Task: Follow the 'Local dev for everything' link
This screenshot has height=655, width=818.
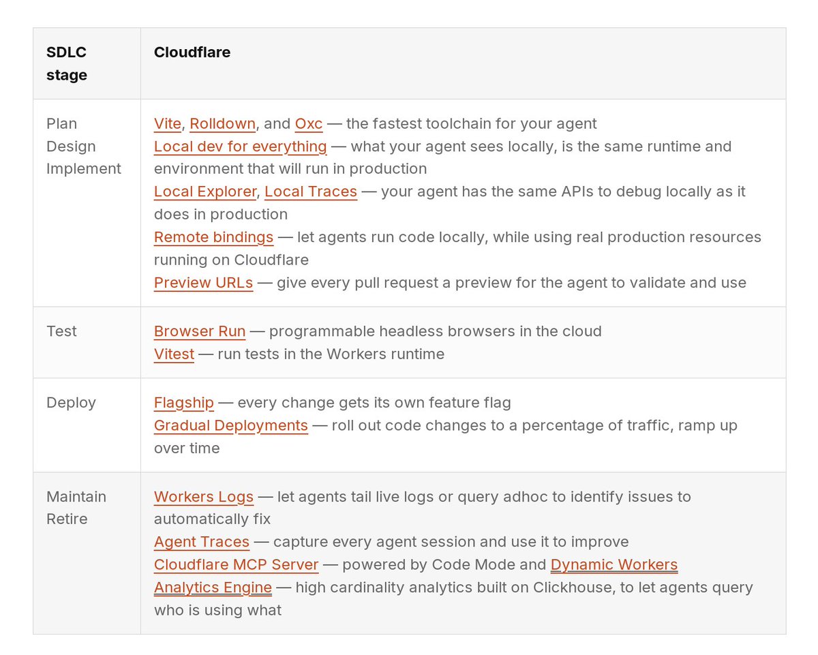Action: [x=241, y=147]
